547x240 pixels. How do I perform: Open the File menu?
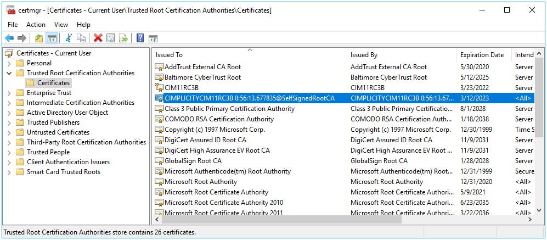pos(13,25)
